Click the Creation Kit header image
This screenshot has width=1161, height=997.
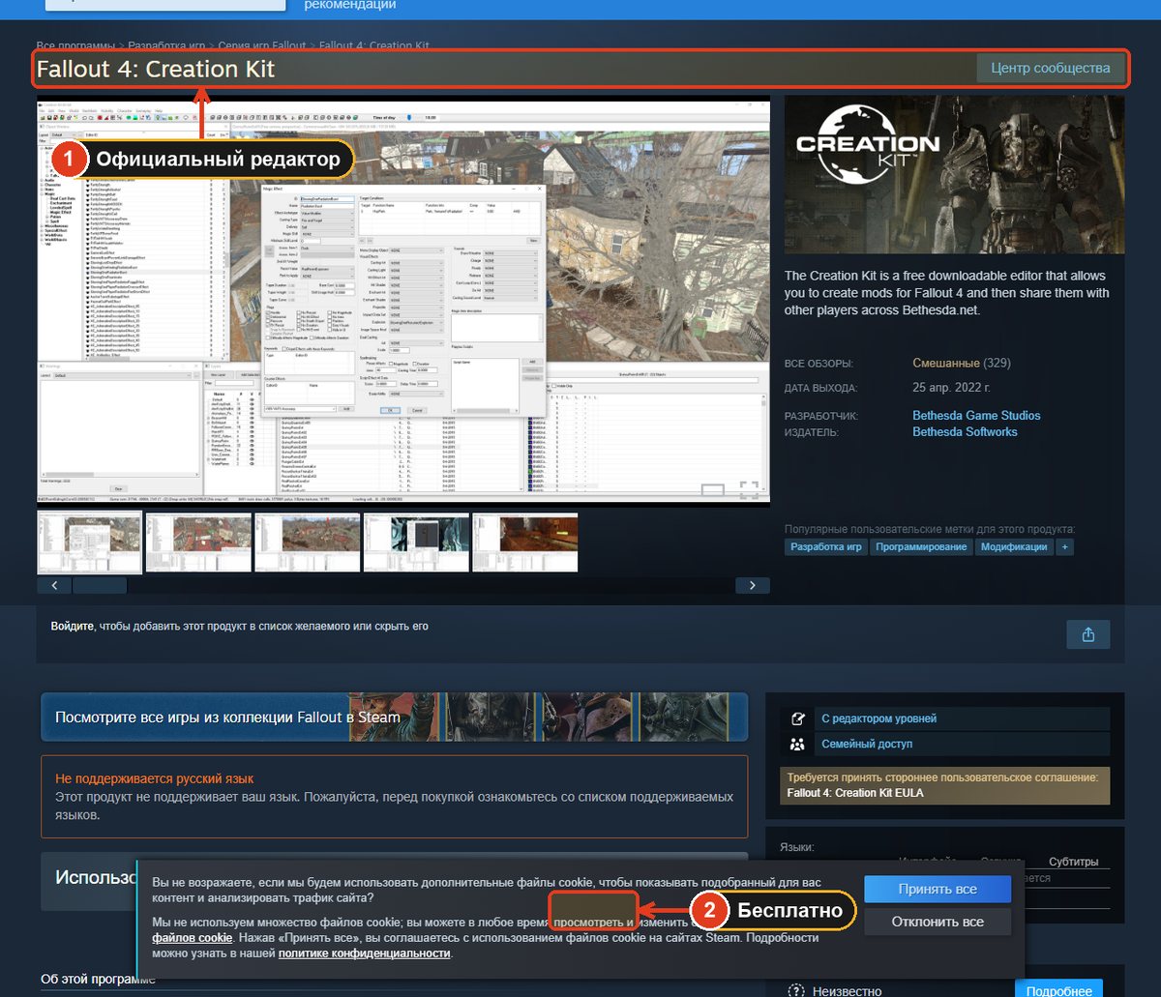tap(955, 174)
